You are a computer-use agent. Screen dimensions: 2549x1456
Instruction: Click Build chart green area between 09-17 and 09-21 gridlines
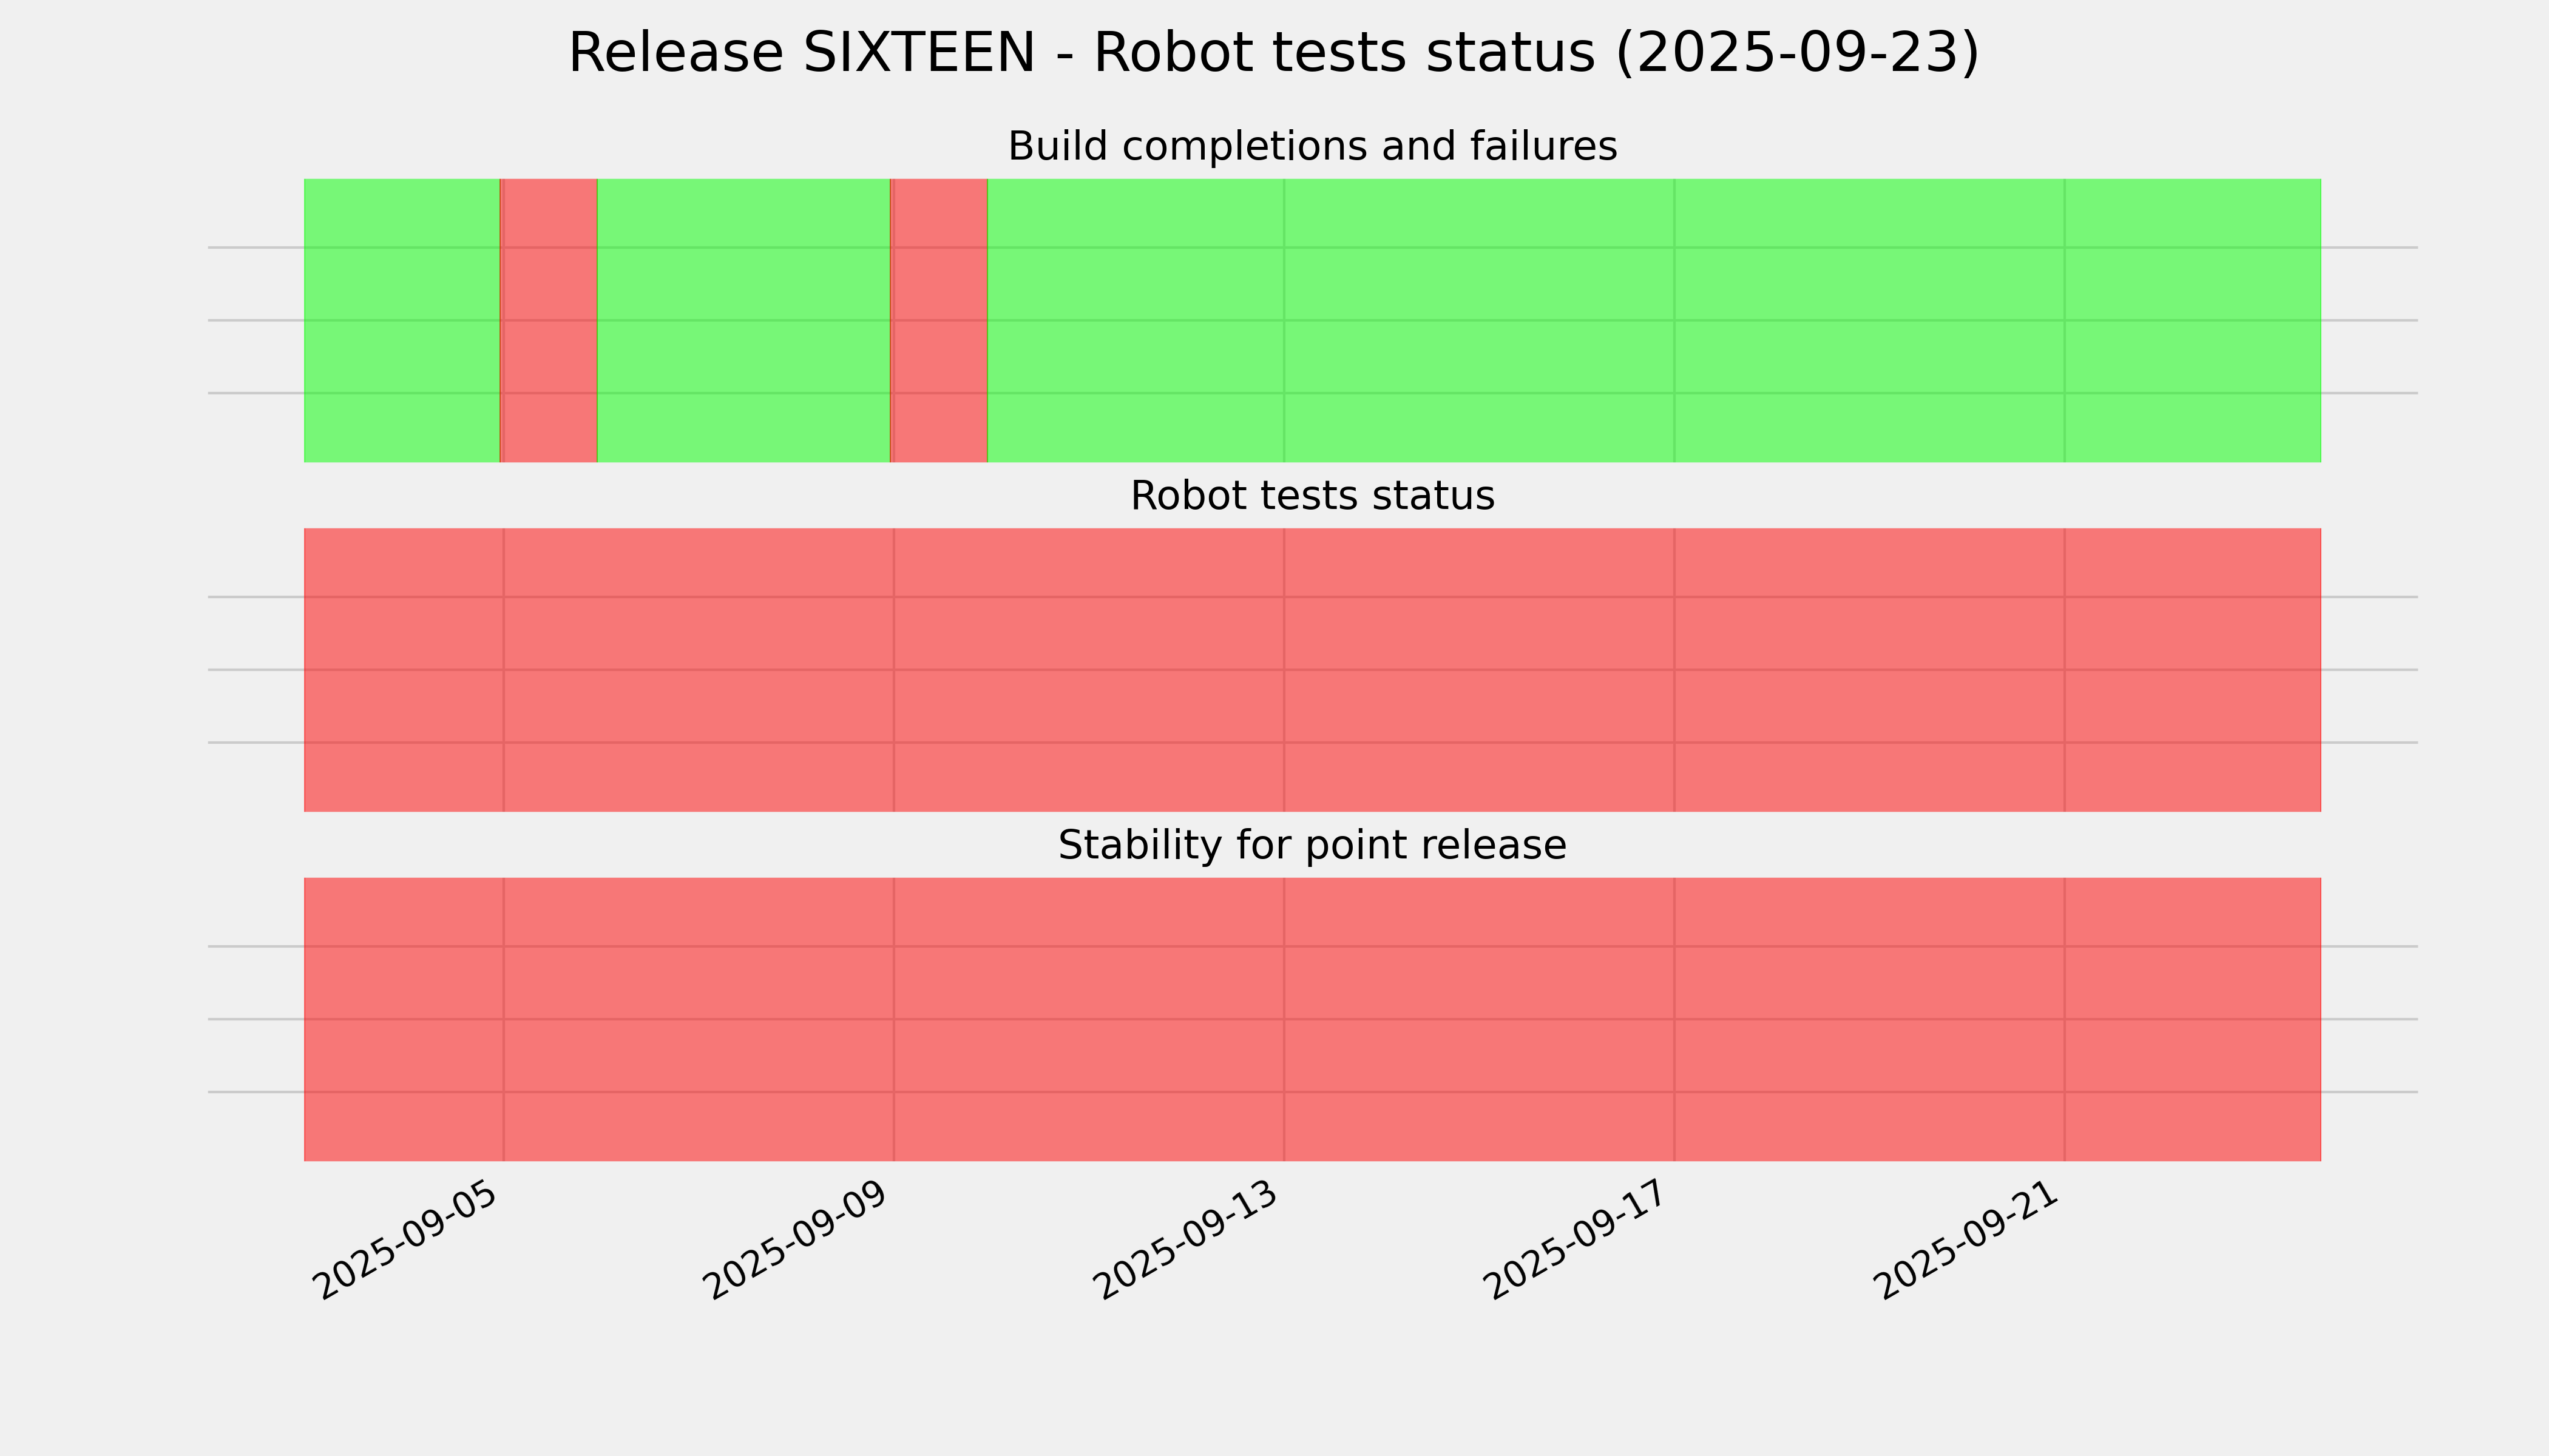(1869, 320)
